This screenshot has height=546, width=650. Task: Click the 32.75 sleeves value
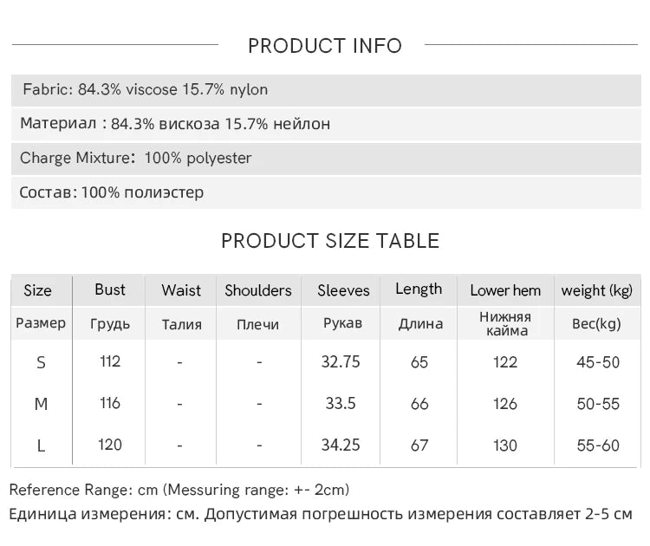[x=341, y=362]
